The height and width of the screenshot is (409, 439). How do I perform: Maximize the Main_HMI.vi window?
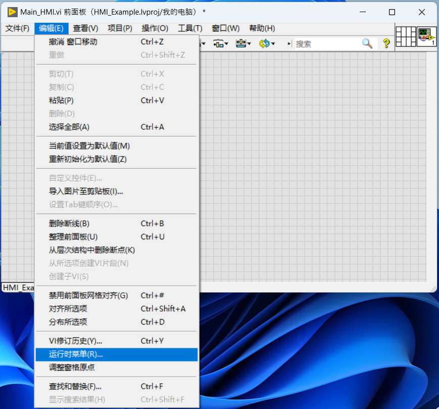click(392, 12)
